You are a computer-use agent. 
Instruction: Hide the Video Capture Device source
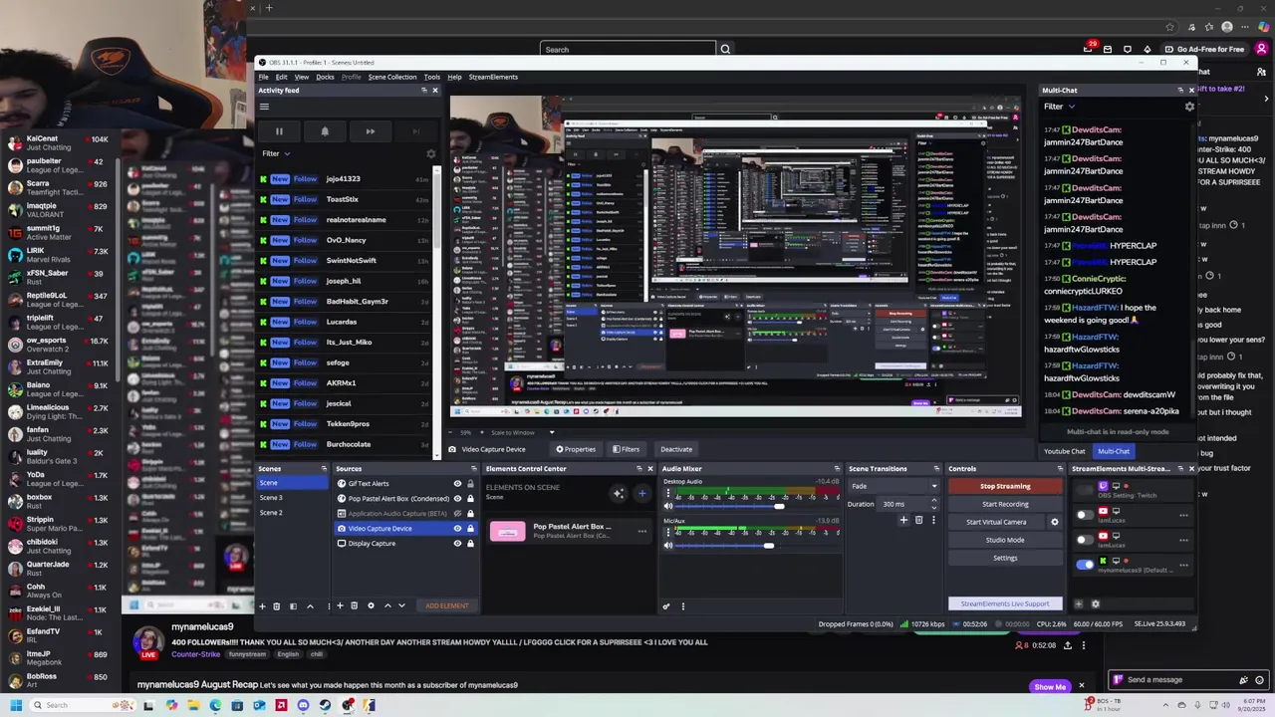click(x=457, y=529)
